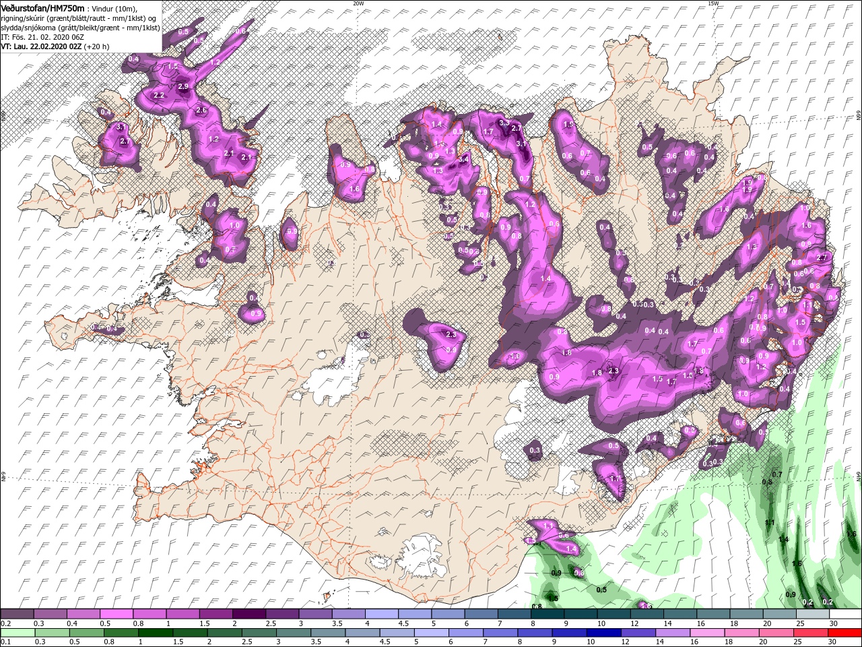Click the lower-row 0.1 scale label

click(5, 642)
